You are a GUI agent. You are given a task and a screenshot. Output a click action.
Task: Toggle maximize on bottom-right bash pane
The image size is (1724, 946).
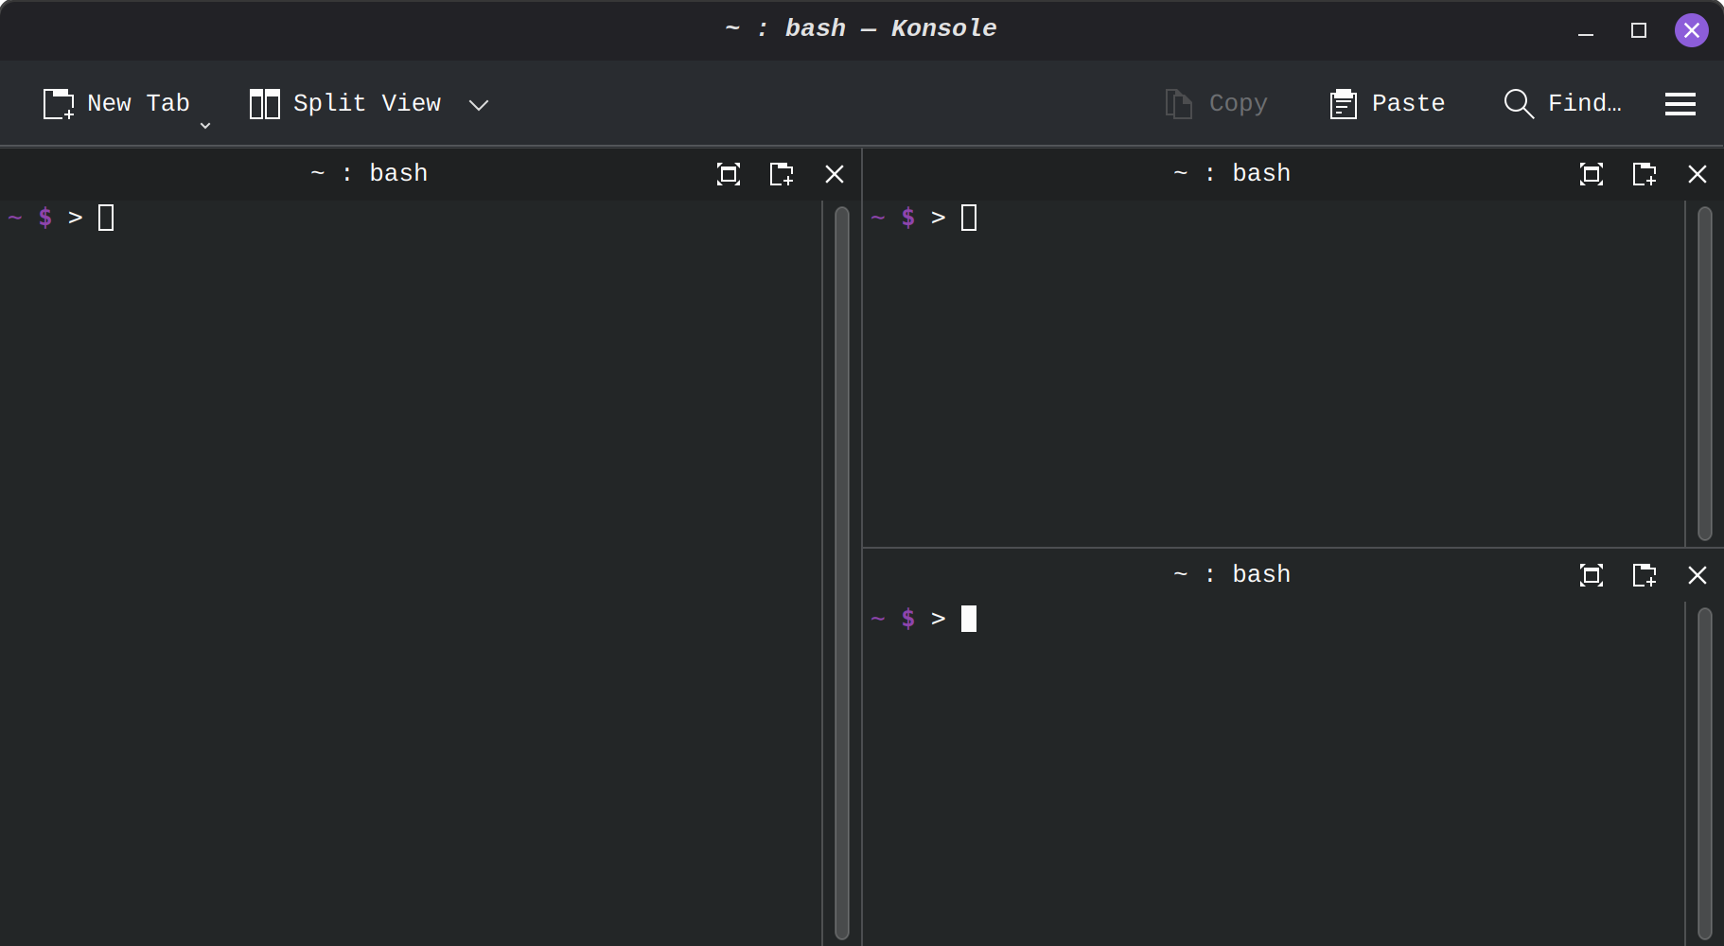[x=1592, y=575]
